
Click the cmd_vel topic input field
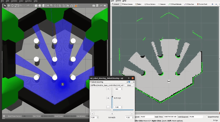click(107, 85)
